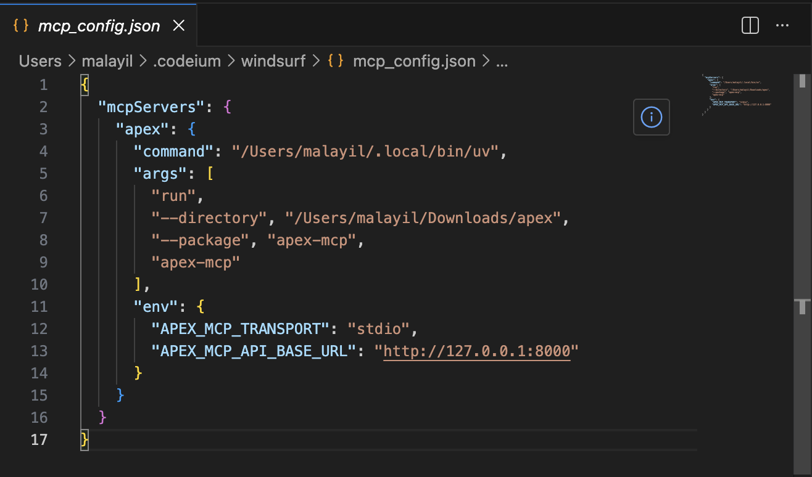This screenshot has height=477, width=812.
Task: Click the overview ruler marker beside line 11
Action: (x=802, y=306)
